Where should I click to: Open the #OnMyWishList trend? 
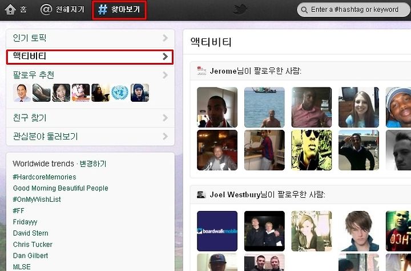point(37,200)
